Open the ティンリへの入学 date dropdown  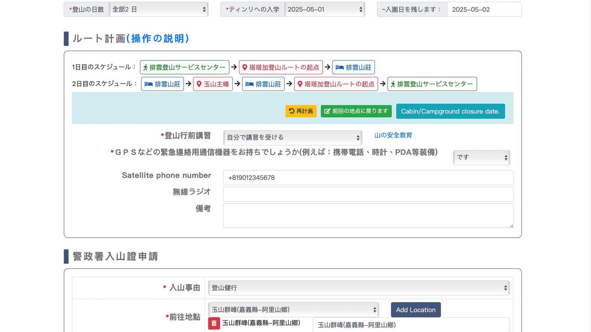point(325,10)
